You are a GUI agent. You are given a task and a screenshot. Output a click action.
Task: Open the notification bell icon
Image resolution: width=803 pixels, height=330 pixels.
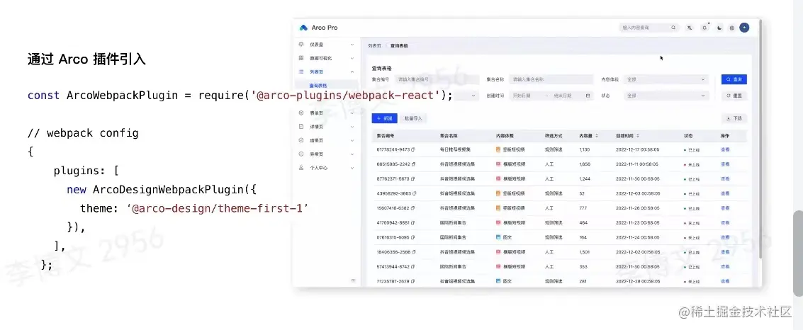(704, 28)
